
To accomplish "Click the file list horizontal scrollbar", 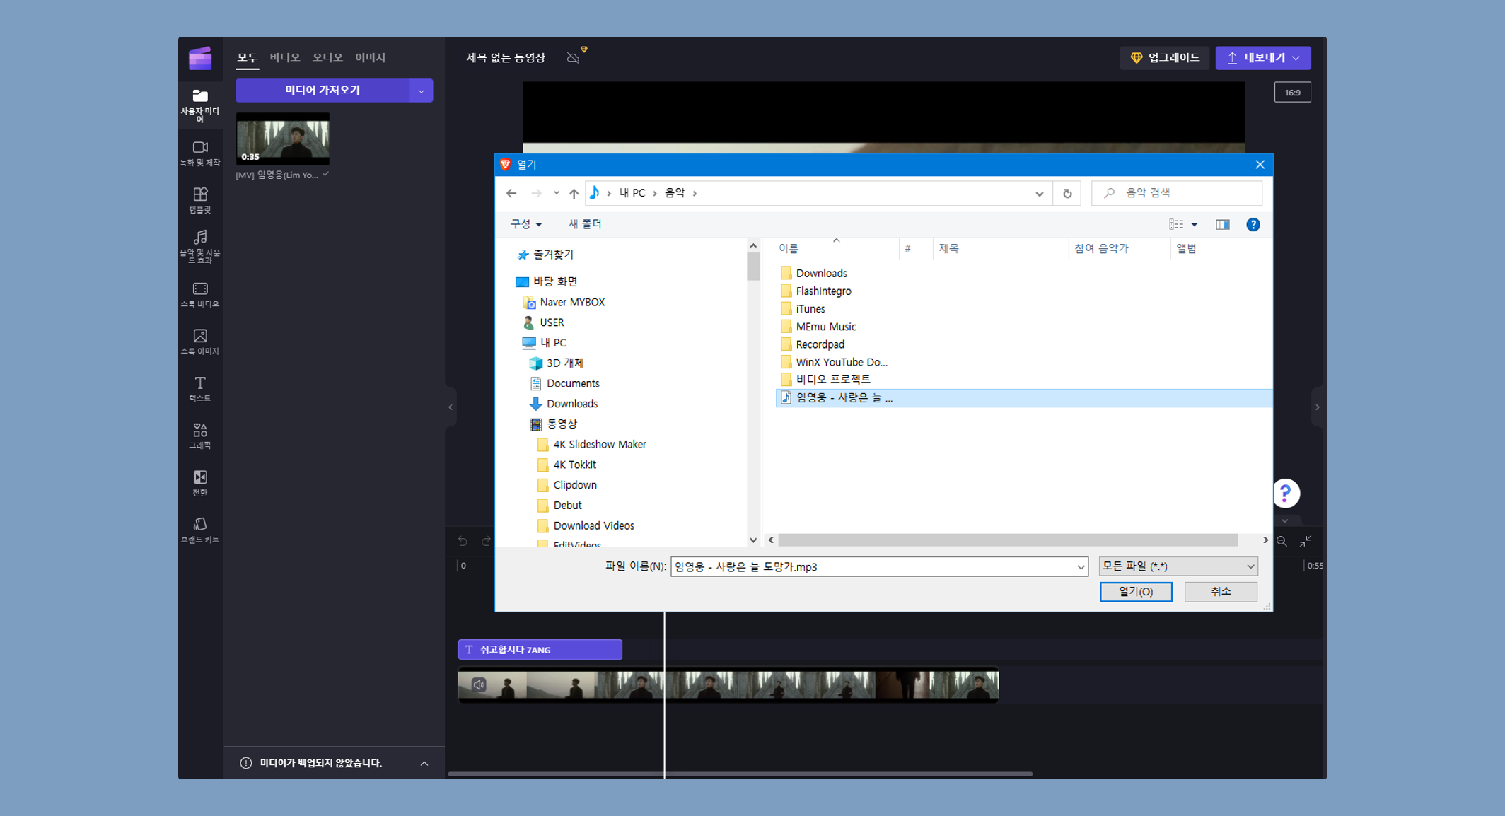I will point(1007,540).
